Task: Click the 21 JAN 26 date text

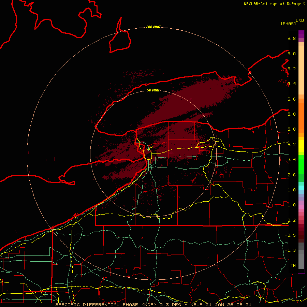Action: point(220,305)
